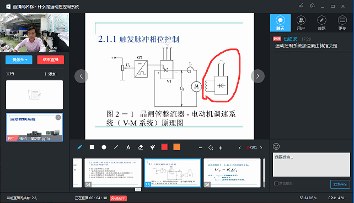
Task: Go to next slide with right arrow
Action: (258, 76)
